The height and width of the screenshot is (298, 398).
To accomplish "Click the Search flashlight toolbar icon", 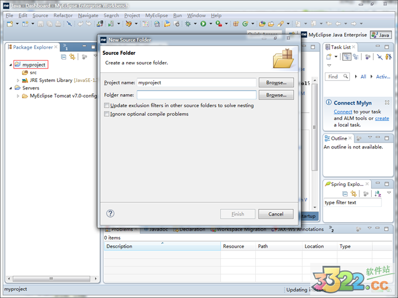I will point(280,24).
